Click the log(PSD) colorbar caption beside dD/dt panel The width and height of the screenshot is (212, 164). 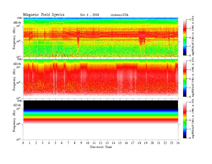click(193, 77)
